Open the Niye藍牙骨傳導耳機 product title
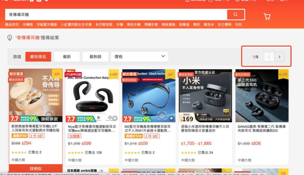Image resolution: width=304 pixels, height=175 pixels. tap(92, 129)
